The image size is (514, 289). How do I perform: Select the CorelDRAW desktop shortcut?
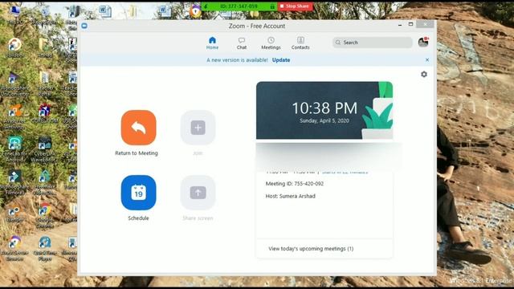pos(45,114)
